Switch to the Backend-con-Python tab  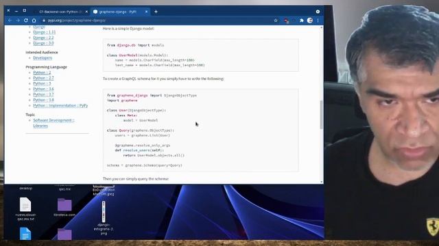tap(61, 12)
